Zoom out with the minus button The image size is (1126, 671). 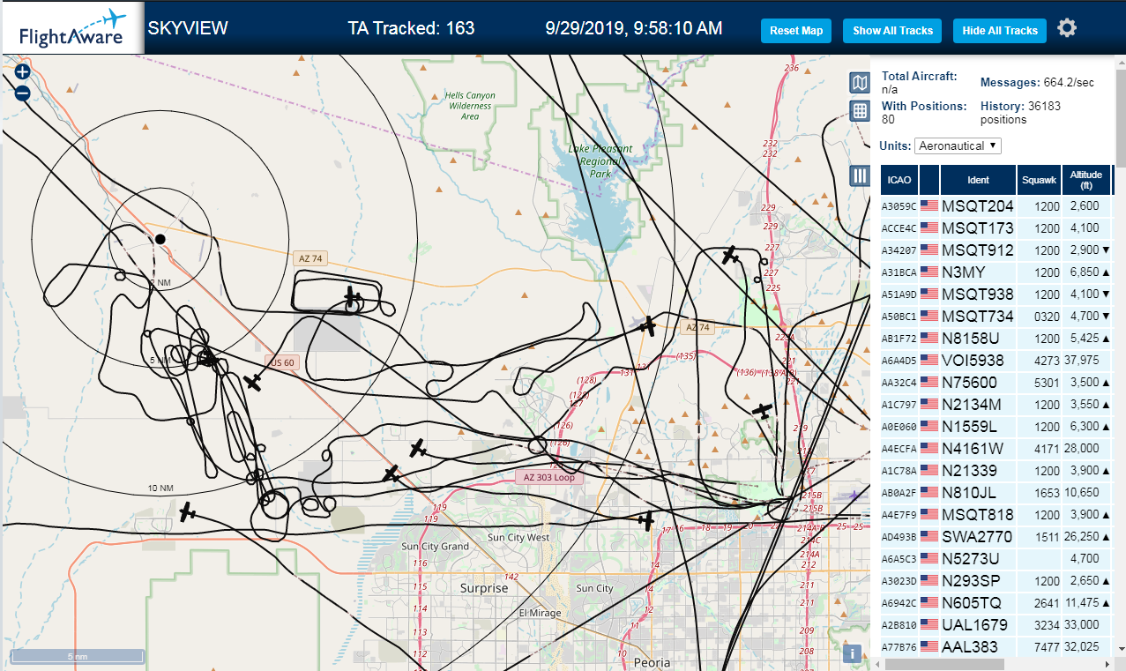point(23,93)
